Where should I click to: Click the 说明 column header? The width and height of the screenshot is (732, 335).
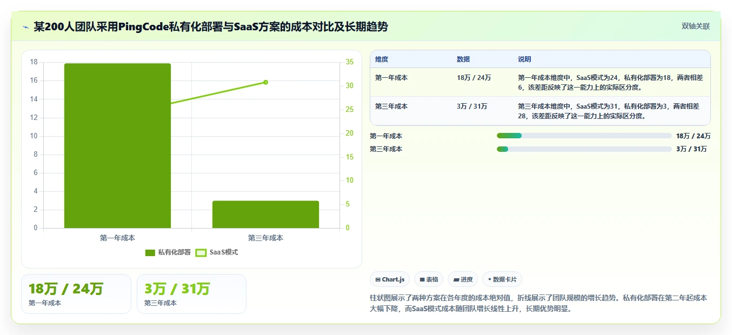[x=524, y=59]
